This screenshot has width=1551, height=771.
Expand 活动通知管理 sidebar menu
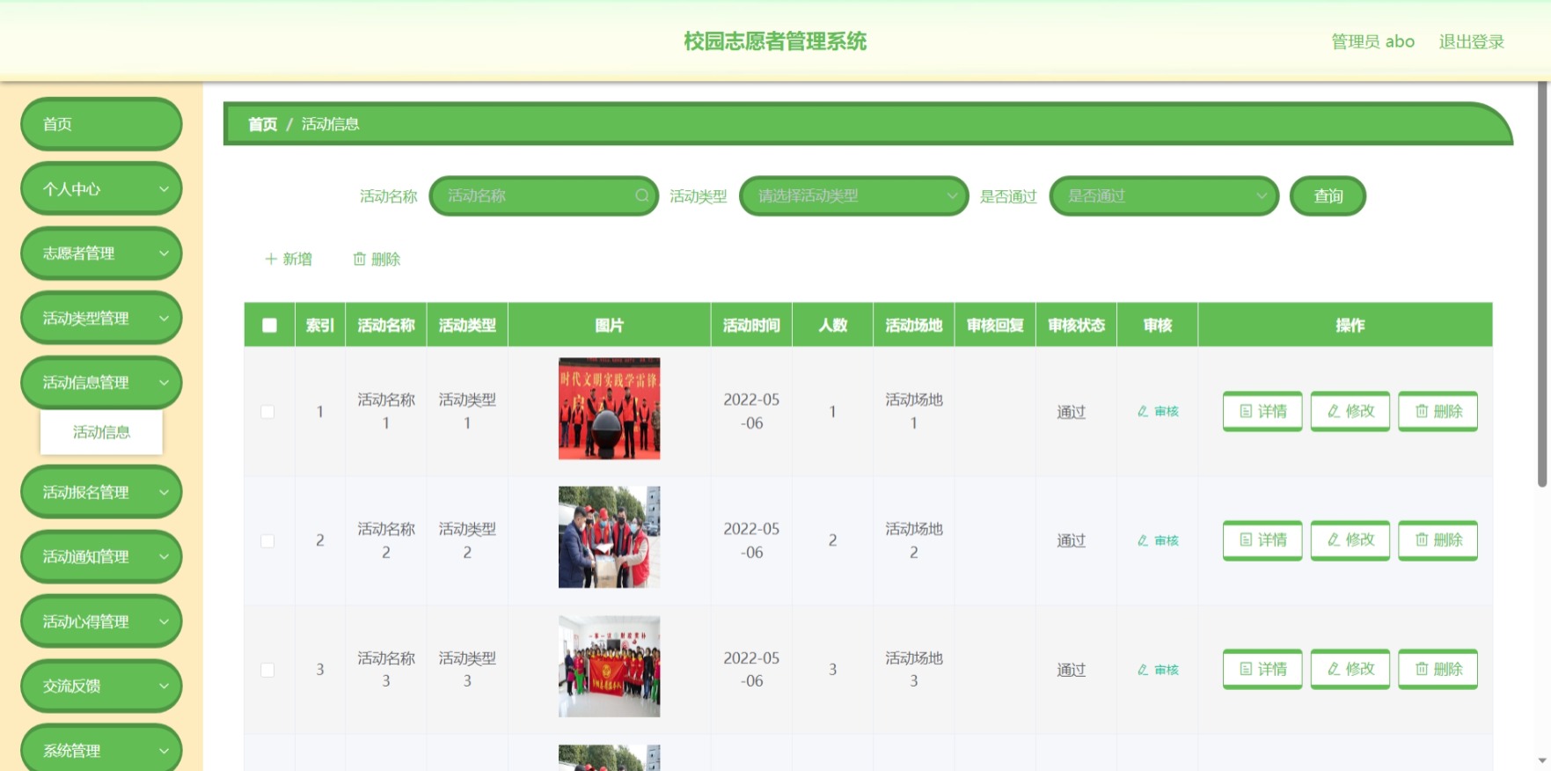tap(101, 556)
